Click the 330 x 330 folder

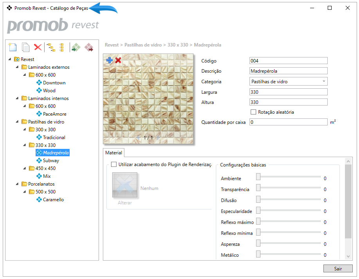tap(42, 145)
